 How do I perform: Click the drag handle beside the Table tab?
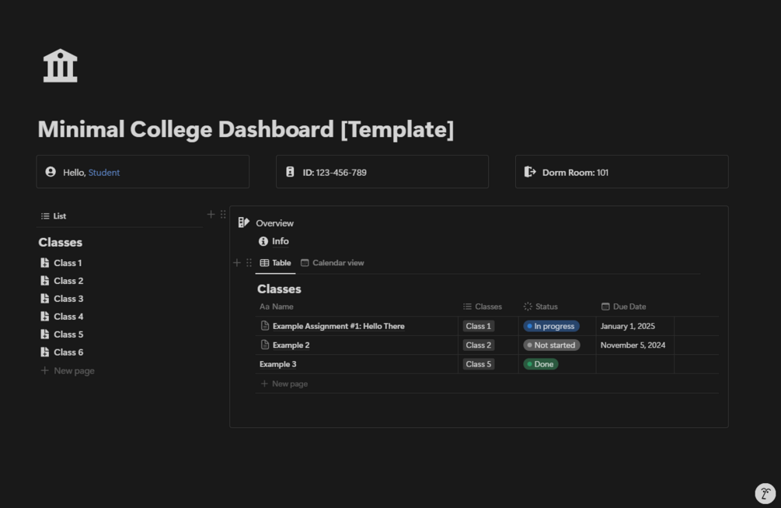pyautogui.click(x=249, y=263)
